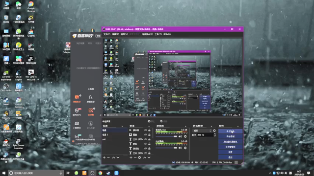Viewport: 314px width, 176px height.
Task: Open the 视图(V) menu
Action: click(124, 34)
